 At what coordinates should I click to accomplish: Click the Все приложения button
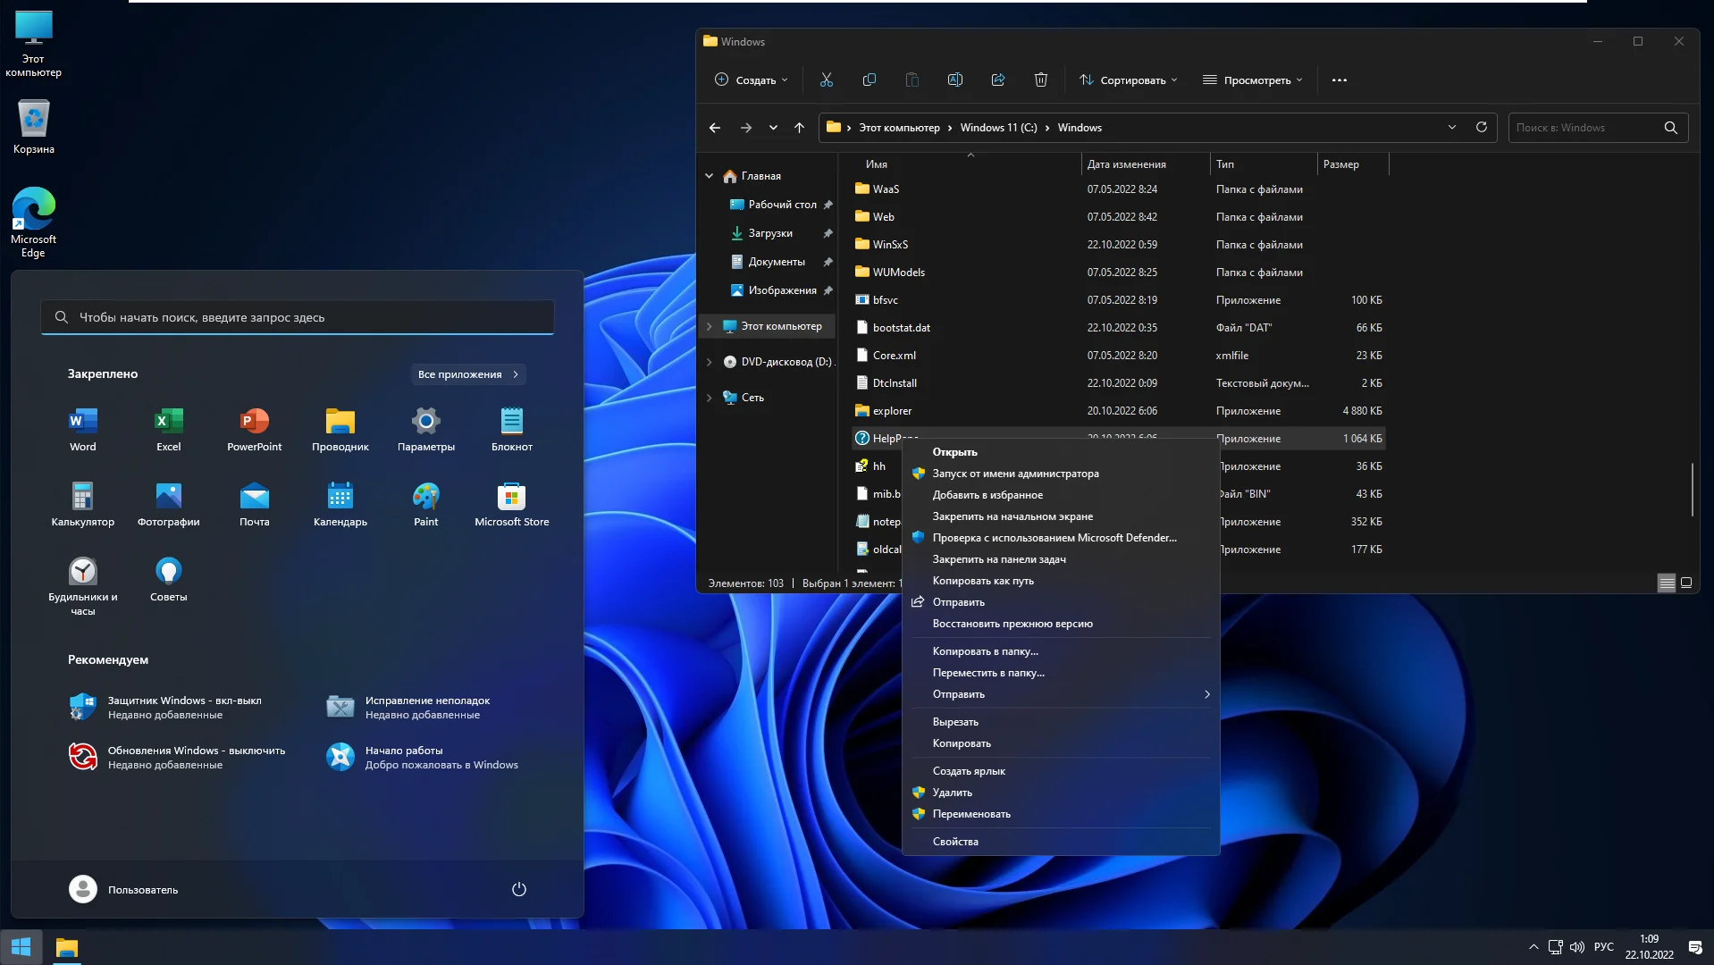click(467, 374)
